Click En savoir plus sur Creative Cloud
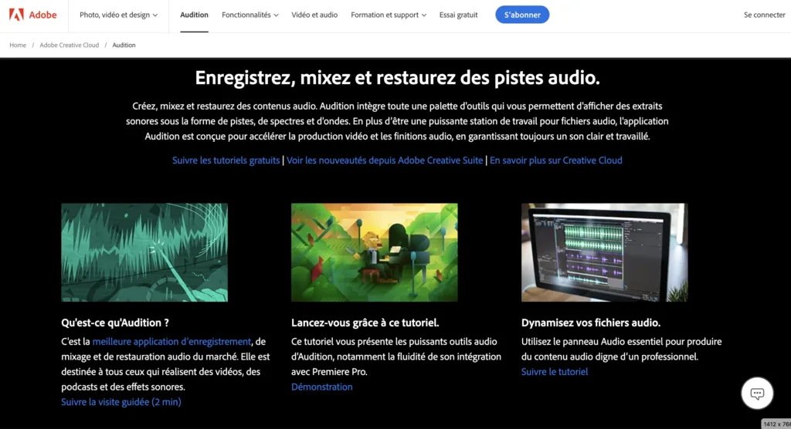Screen dimensions: 791x429 (556, 160)
